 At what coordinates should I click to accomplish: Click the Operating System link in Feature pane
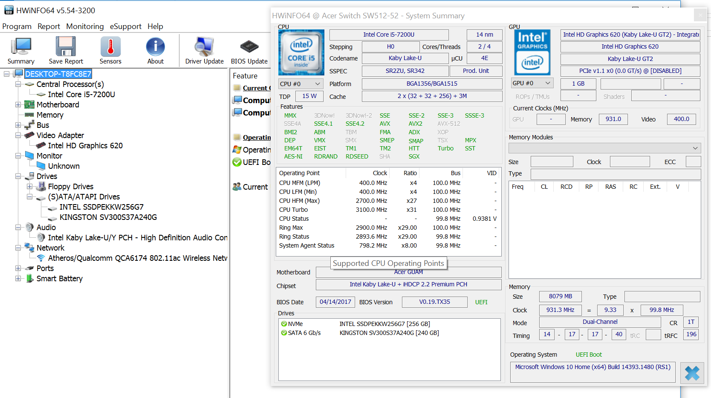coord(257,138)
